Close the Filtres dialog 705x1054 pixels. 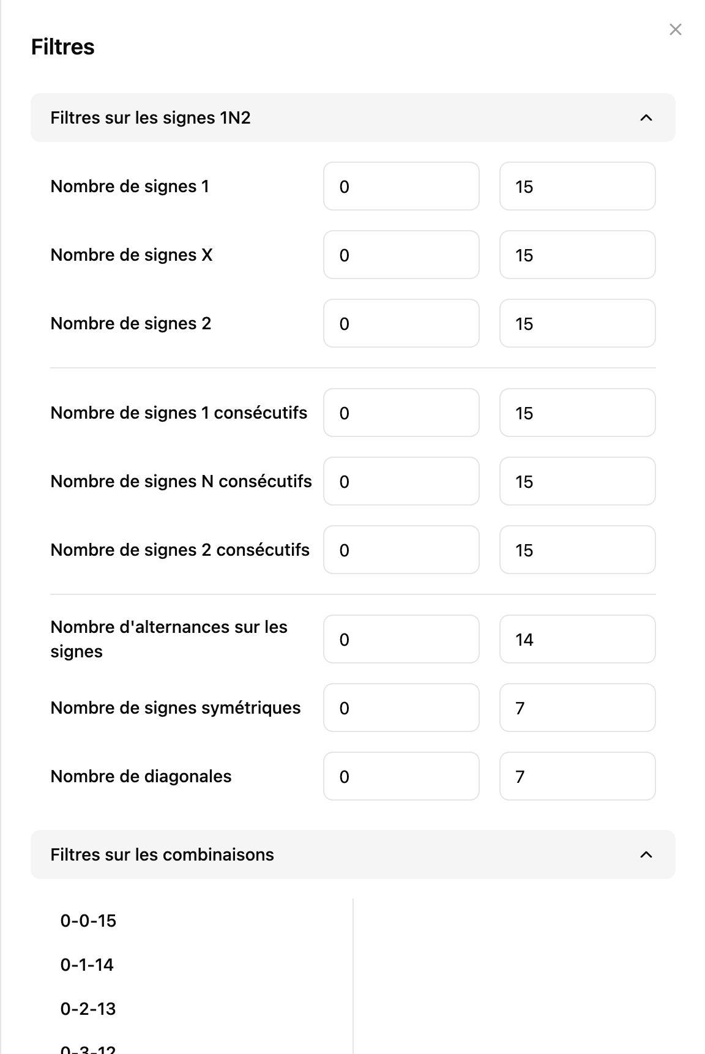(x=675, y=29)
